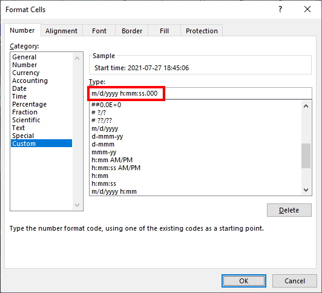
Task: Pick the d-mmm-yy format code
Action: (107, 136)
